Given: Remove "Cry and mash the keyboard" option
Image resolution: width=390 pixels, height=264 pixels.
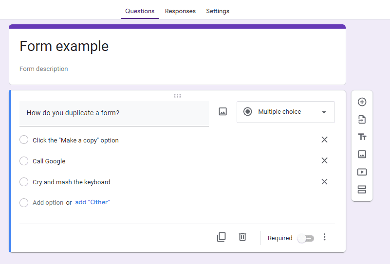Looking at the screenshot, I should (324, 181).
